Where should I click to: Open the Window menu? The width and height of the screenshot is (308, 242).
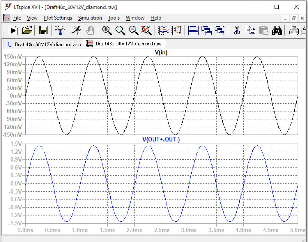pyautogui.click(x=135, y=18)
